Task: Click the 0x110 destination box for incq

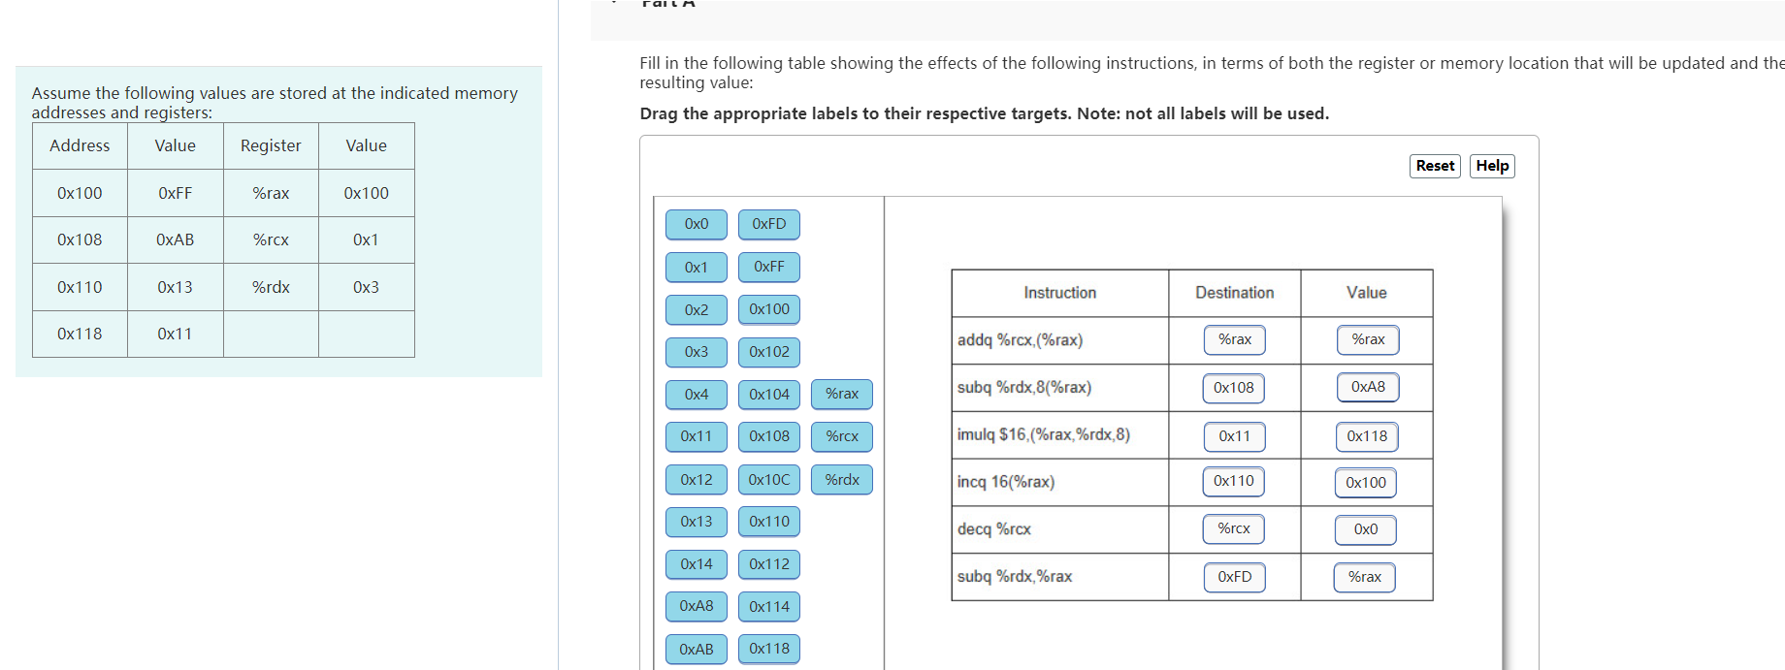Action: pos(1233,481)
